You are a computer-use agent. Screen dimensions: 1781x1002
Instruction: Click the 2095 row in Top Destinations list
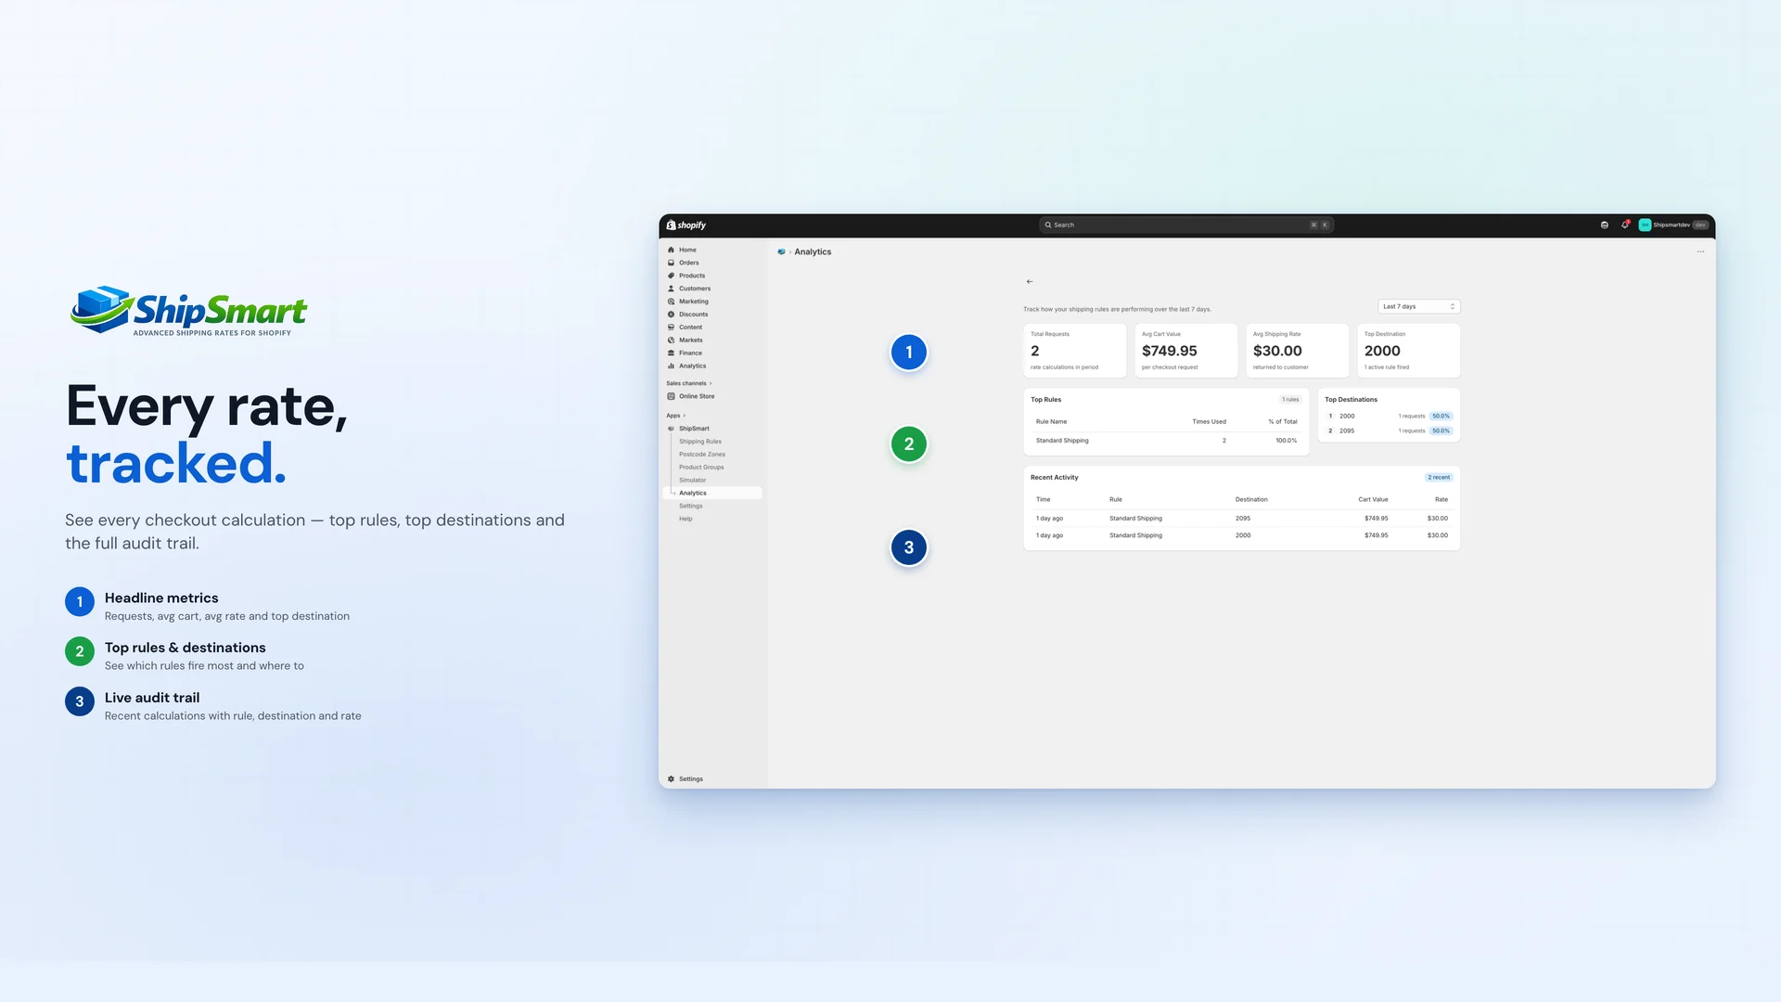(x=1389, y=431)
